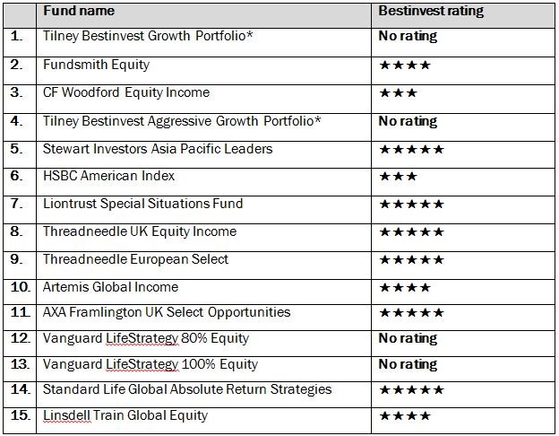This screenshot has height=436, width=559.
Task: Click the underlined LifeStrategy word in 80% Equity
Action: pos(142,338)
